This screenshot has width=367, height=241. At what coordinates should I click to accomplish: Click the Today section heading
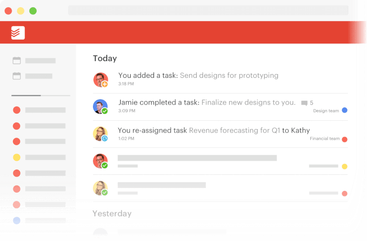(105, 58)
